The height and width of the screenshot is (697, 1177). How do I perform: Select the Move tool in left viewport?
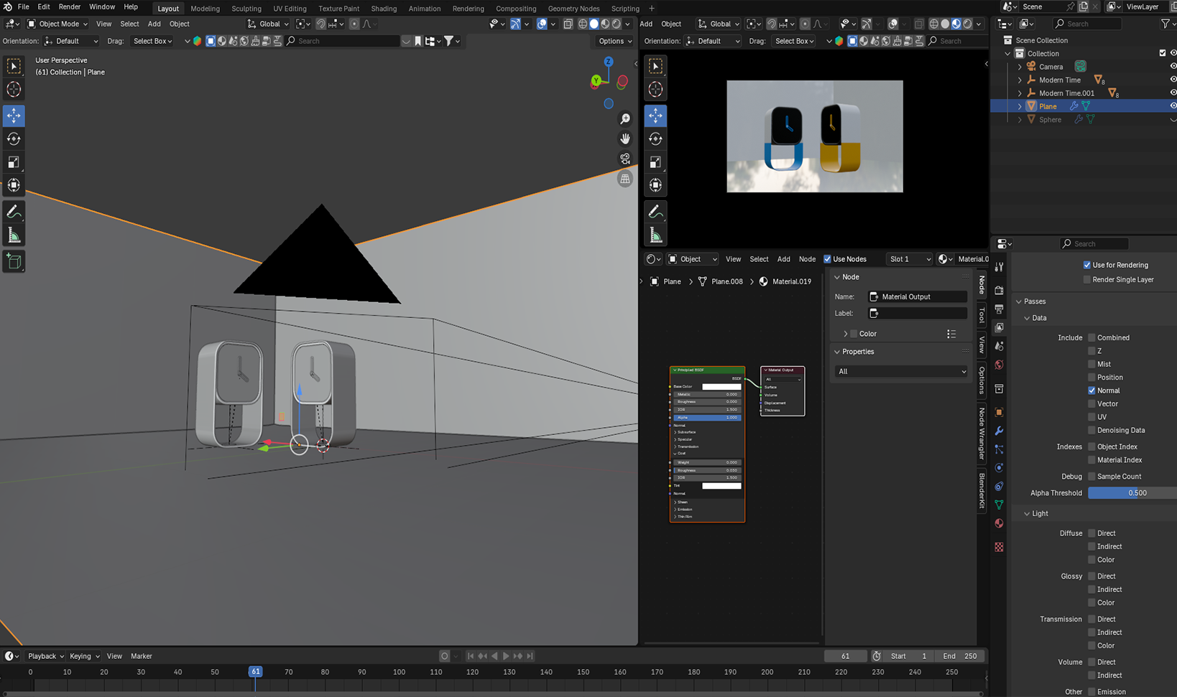(x=14, y=116)
